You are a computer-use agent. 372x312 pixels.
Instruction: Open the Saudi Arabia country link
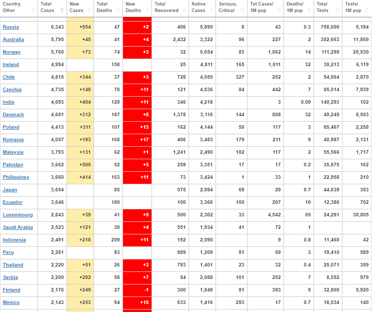(x=18, y=227)
